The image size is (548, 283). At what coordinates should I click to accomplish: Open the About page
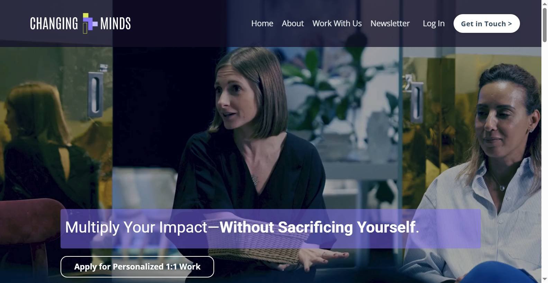click(x=293, y=23)
